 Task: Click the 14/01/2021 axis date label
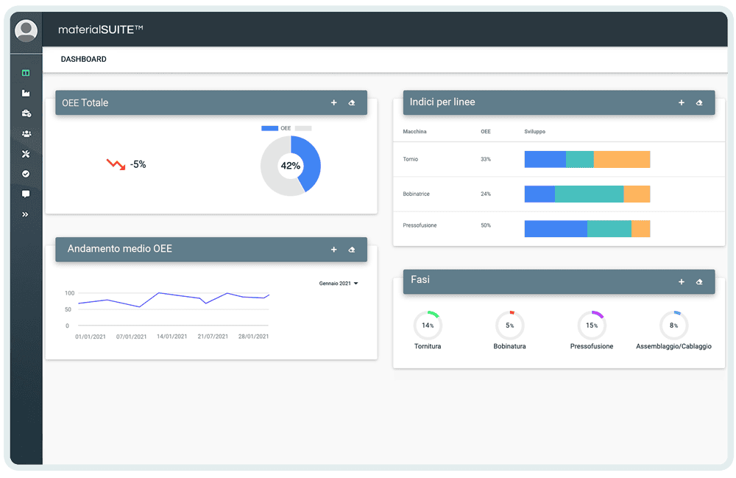pos(171,337)
